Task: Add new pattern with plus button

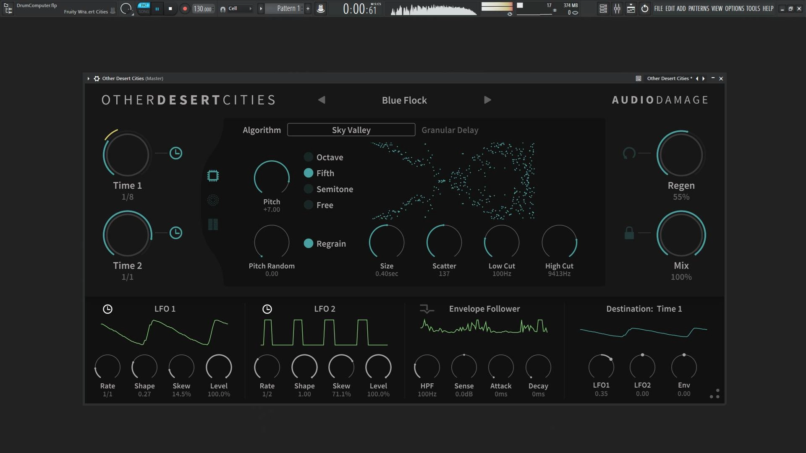Action: tap(308, 8)
